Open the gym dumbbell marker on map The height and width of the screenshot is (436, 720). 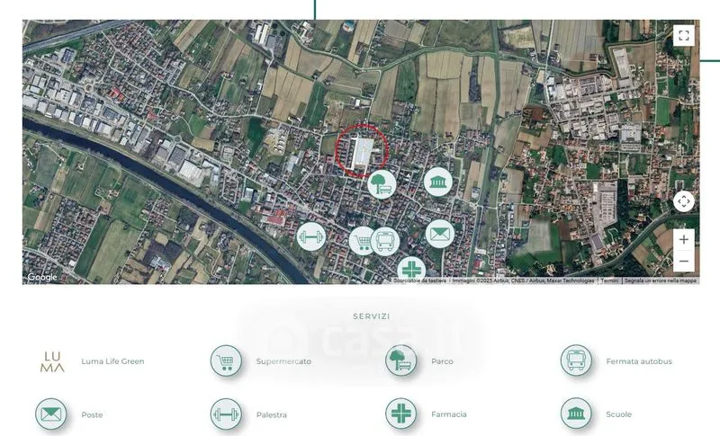point(310,236)
